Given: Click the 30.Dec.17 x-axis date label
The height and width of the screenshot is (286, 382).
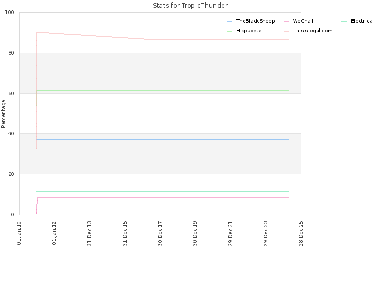Looking at the screenshot, I should pyautogui.click(x=160, y=234).
